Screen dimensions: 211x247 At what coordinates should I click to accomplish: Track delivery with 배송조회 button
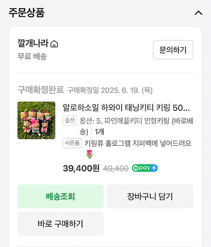60,196
